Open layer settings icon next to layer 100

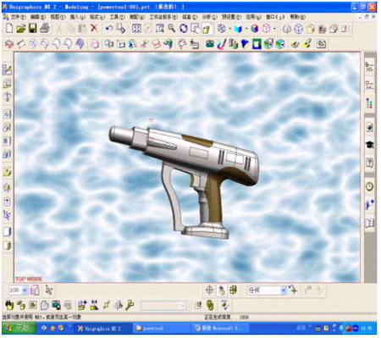(x=35, y=290)
